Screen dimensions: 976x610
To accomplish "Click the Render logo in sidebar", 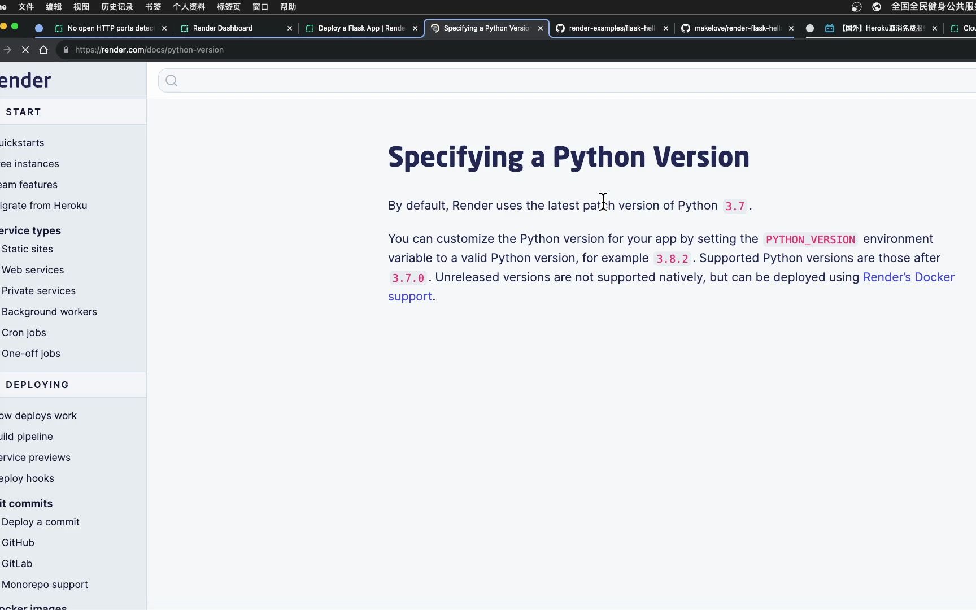I will [x=25, y=80].
